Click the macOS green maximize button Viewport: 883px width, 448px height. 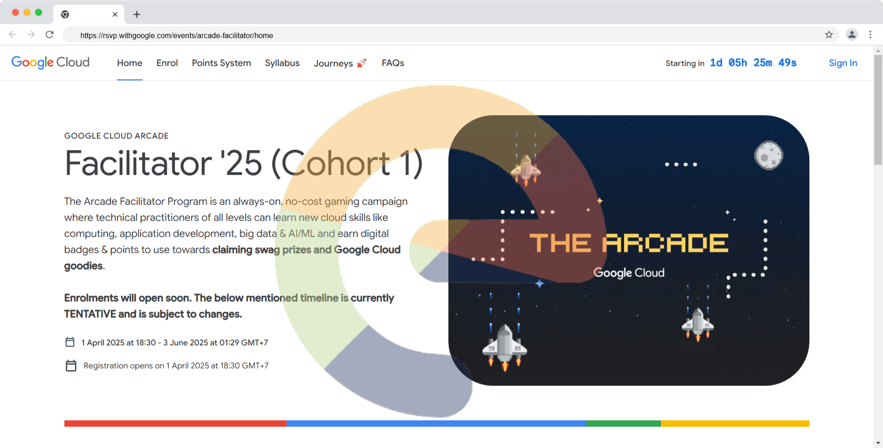coord(39,12)
